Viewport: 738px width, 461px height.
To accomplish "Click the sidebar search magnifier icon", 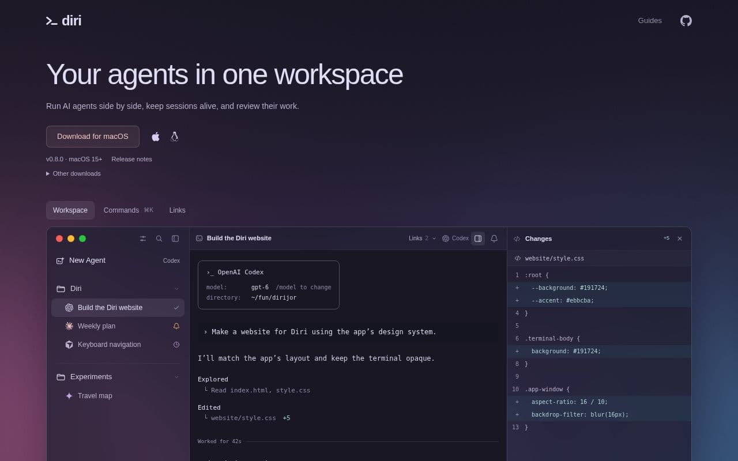I will [x=159, y=239].
